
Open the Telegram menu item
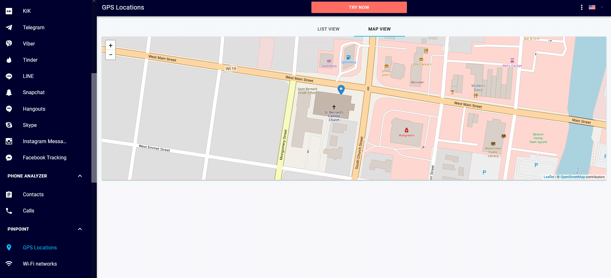[x=46, y=27]
